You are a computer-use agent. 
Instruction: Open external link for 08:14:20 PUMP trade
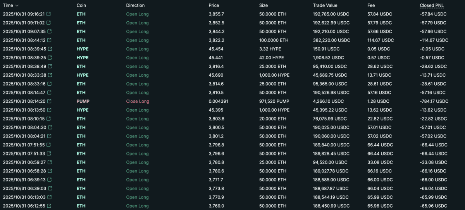tap(48, 102)
